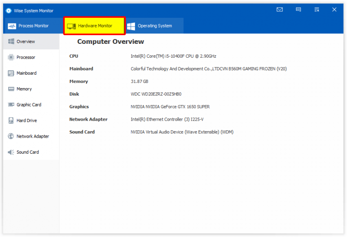Click the Mainboard label in overview list
Viewport: 347px width, 237px height.
(x=81, y=69)
